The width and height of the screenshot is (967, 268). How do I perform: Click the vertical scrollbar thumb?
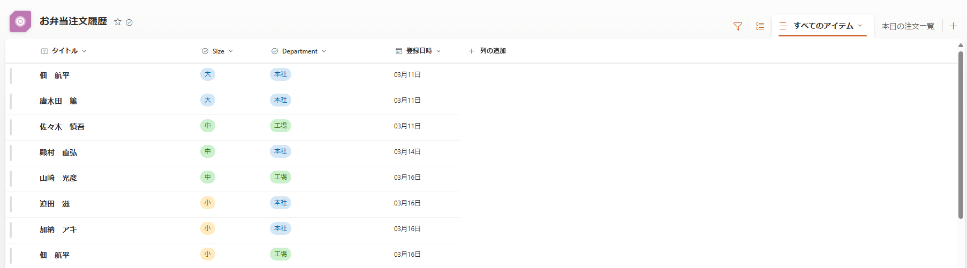click(x=961, y=135)
